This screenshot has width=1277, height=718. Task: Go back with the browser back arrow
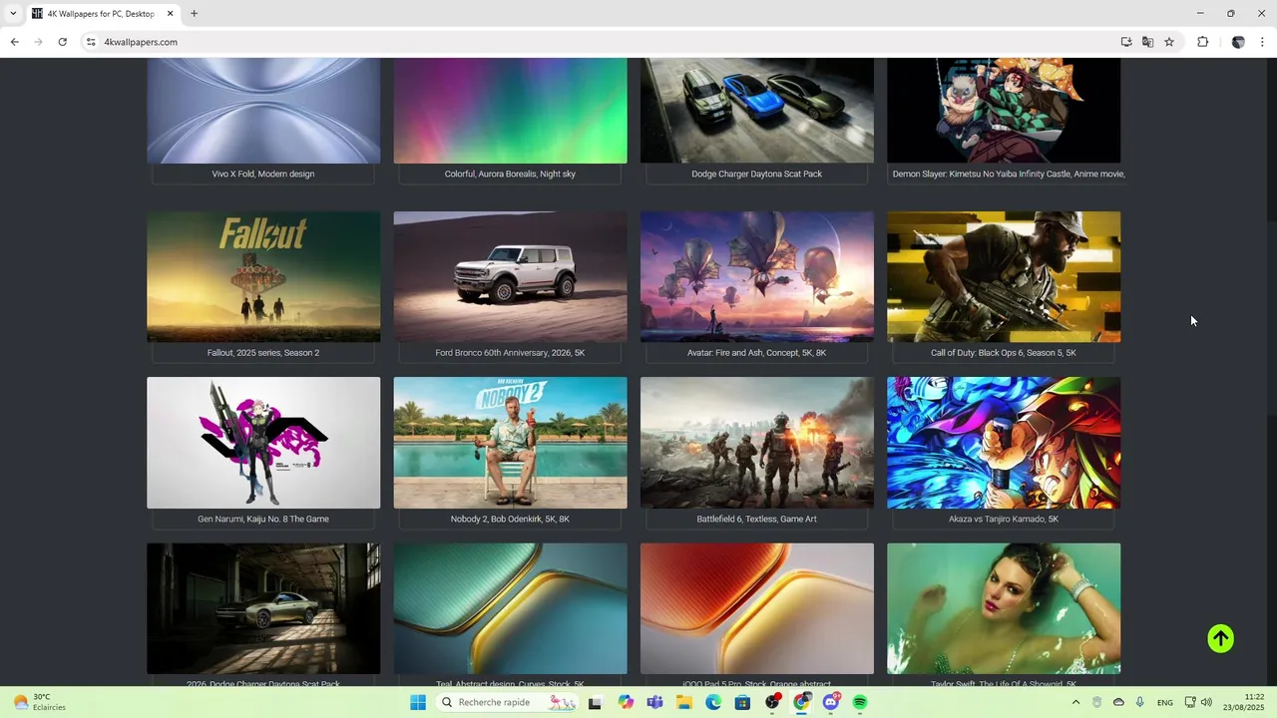coord(14,42)
